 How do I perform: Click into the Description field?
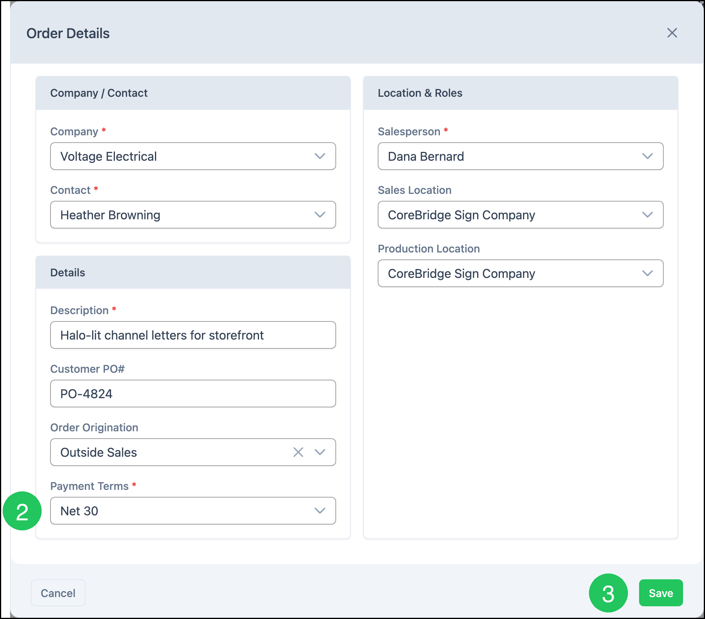click(193, 335)
